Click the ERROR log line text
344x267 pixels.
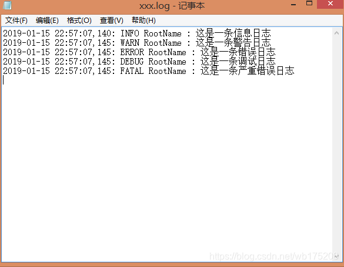click(x=139, y=52)
